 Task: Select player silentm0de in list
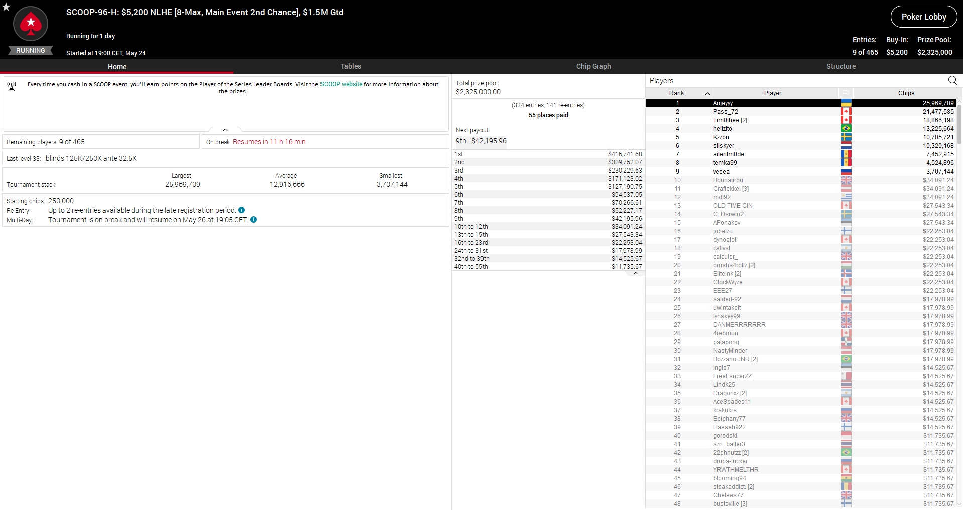tap(800, 154)
